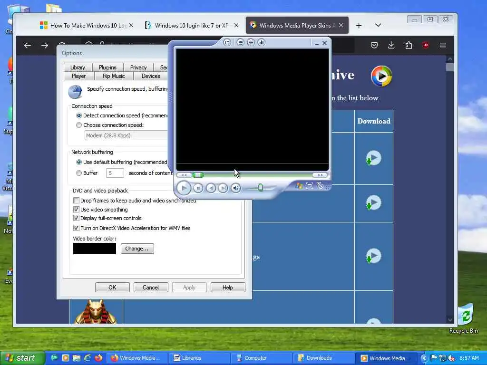
Task: Open Pocket save icon in browser toolbar
Action: point(374,45)
